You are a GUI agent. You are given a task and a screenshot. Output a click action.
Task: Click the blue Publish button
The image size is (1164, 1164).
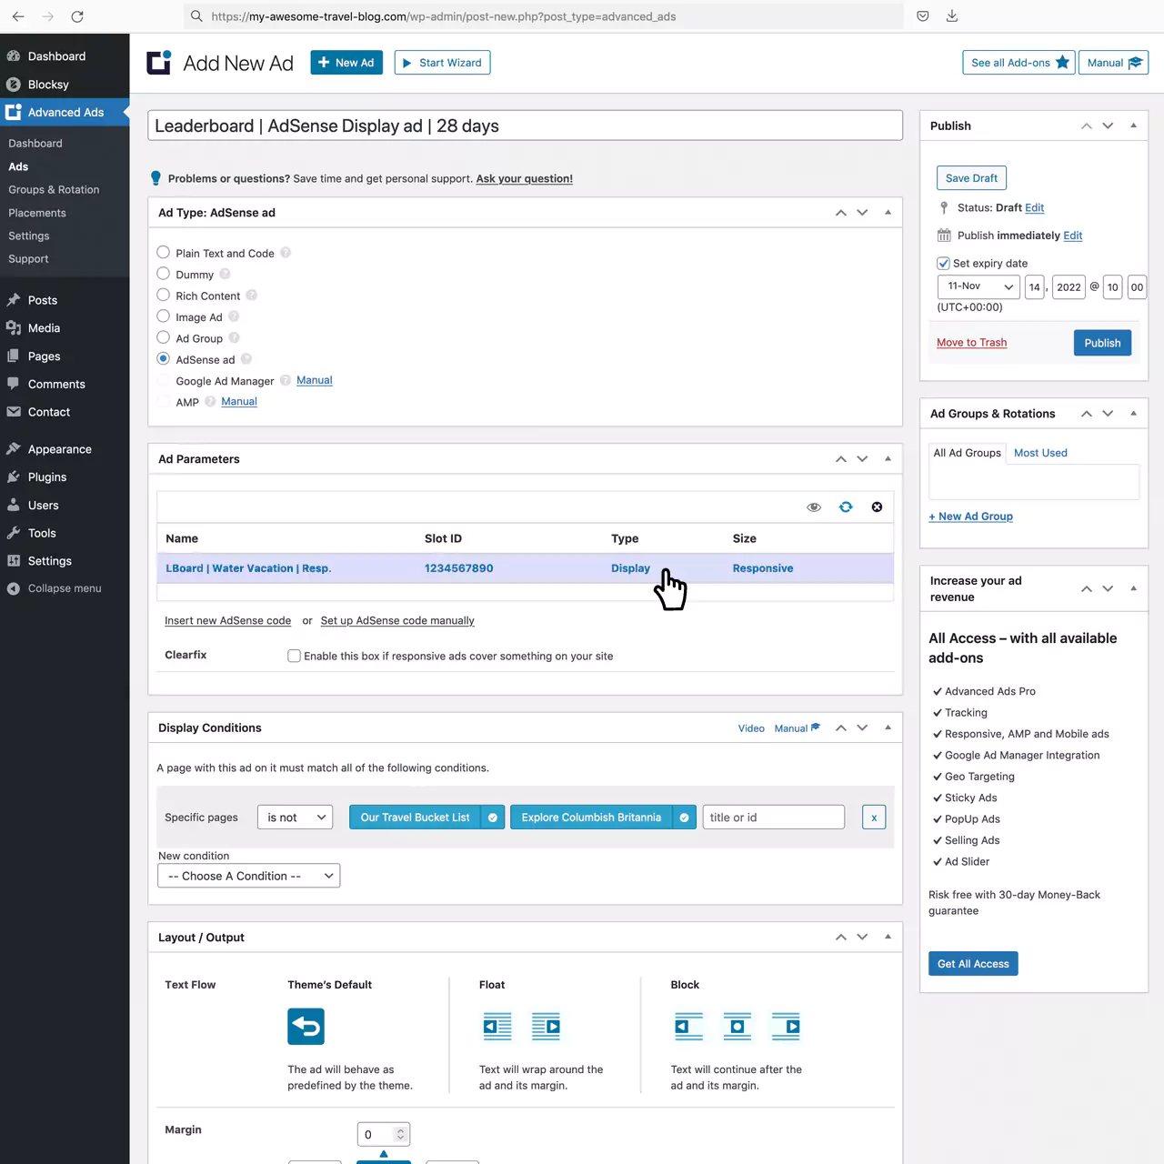1102,343
